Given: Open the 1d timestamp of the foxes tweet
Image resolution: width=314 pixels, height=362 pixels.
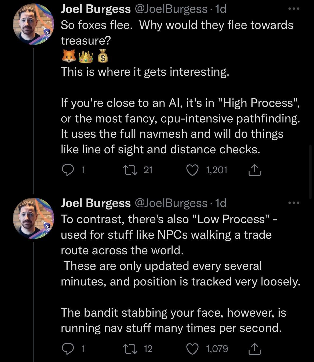Looking at the screenshot, I should 221,9.
